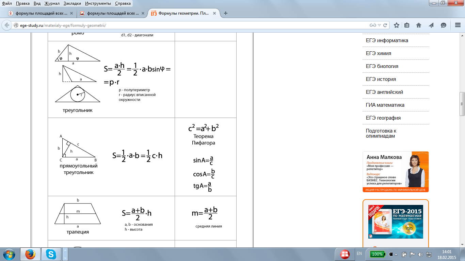This screenshot has width=465, height=261.
Task: Click Firefox icon in the taskbar
Action: 30,254
